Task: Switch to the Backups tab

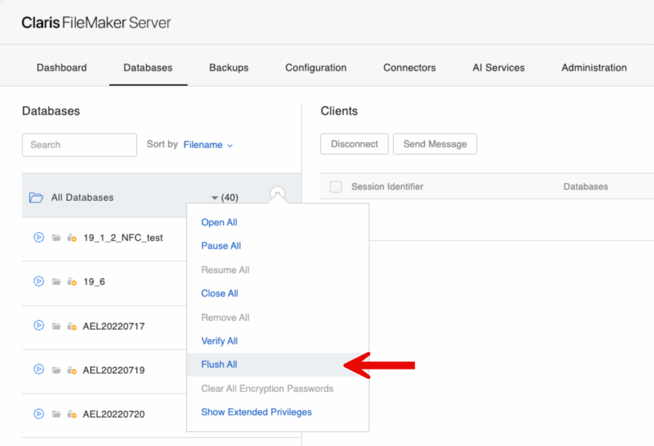Action: click(229, 68)
